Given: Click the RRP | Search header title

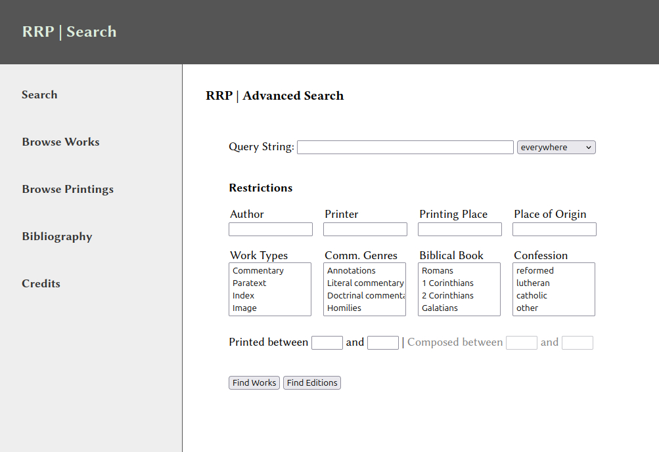Looking at the screenshot, I should (69, 31).
